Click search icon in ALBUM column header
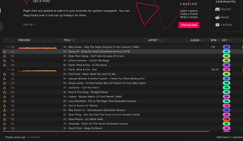 pyautogui.click(x=201, y=40)
